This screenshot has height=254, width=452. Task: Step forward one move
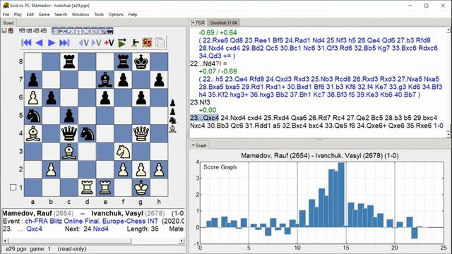(52, 43)
